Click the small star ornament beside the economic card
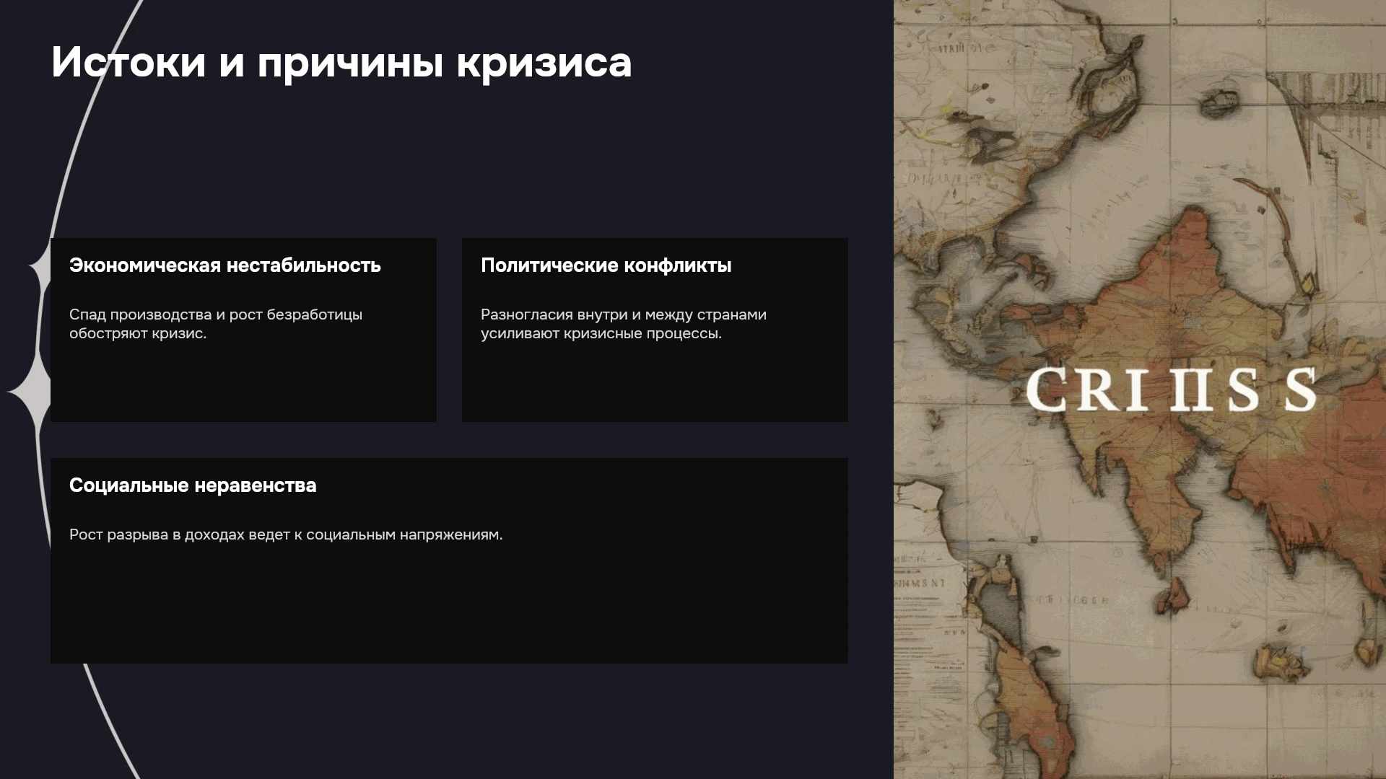The height and width of the screenshot is (779, 1386). (x=40, y=268)
